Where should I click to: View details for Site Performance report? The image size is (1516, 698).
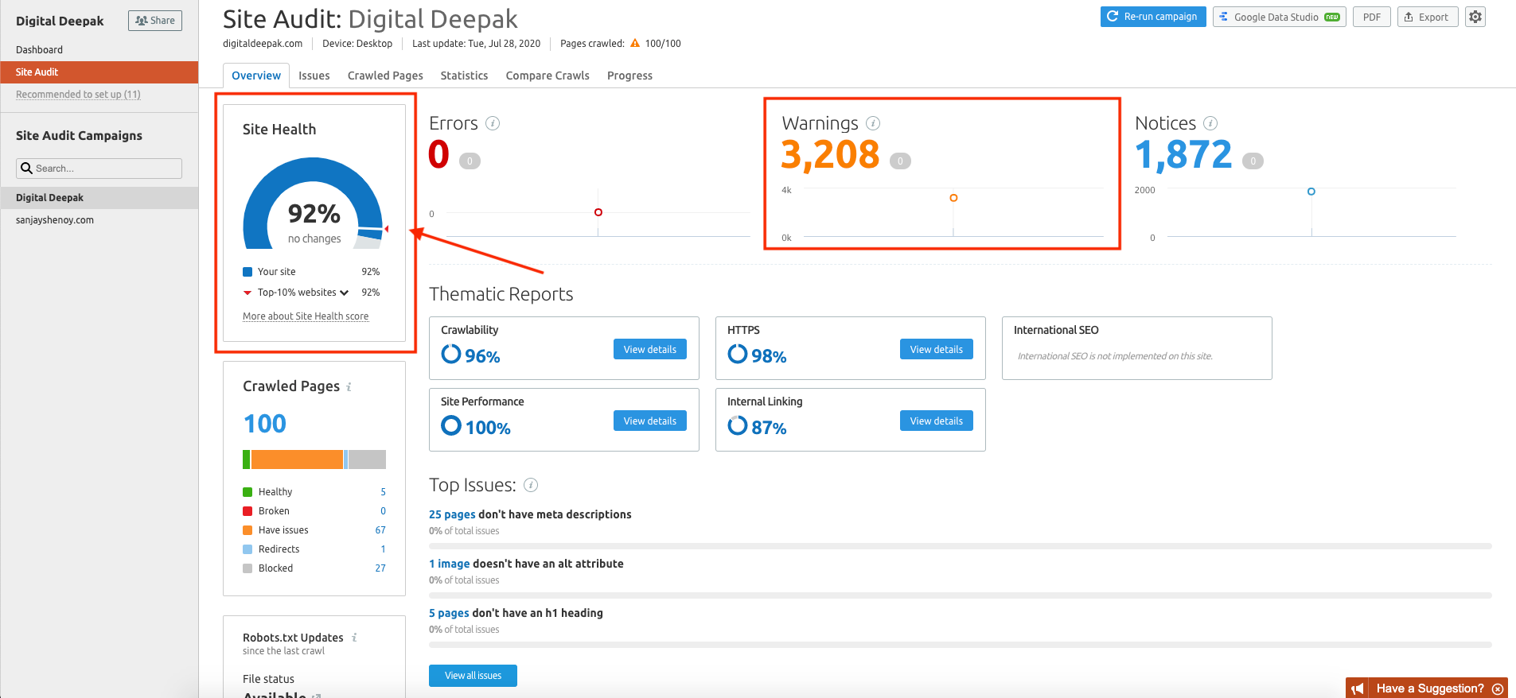650,421
